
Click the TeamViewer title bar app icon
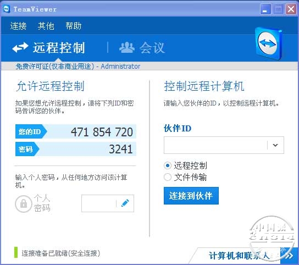(7, 9)
